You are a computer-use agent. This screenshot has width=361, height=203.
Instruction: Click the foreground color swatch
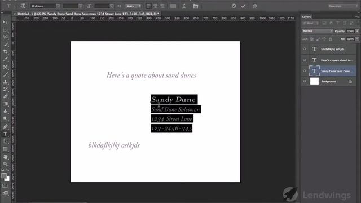tap(4, 175)
